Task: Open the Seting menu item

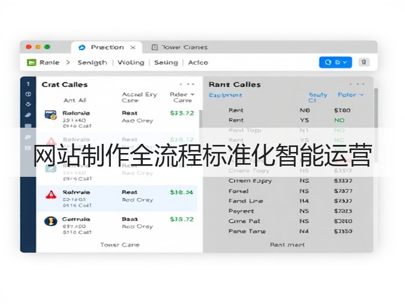Action: click(x=166, y=62)
